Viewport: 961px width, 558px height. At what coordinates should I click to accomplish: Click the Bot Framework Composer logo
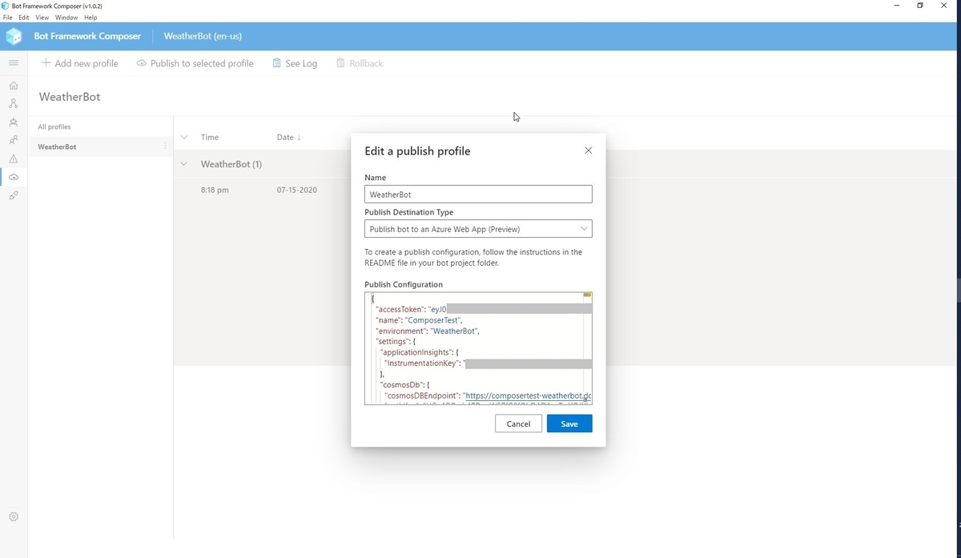point(14,36)
